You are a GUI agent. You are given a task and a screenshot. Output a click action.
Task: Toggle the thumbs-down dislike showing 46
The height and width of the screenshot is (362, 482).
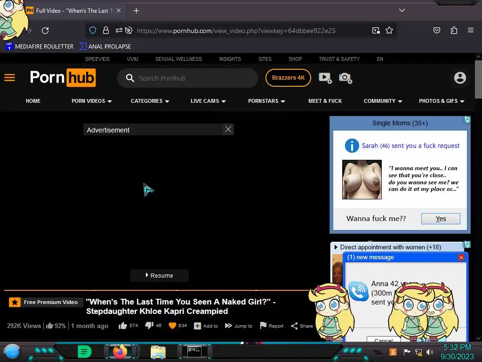[153, 325]
